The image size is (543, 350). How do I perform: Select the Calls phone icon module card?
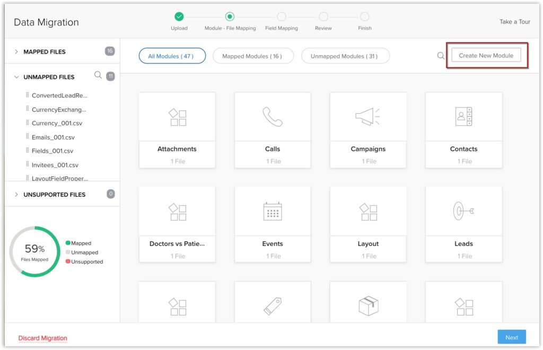(x=273, y=116)
